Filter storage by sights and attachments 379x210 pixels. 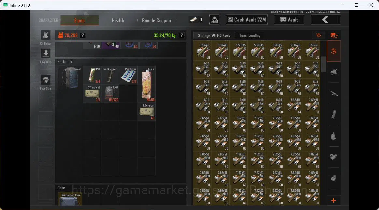click(334, 157)
